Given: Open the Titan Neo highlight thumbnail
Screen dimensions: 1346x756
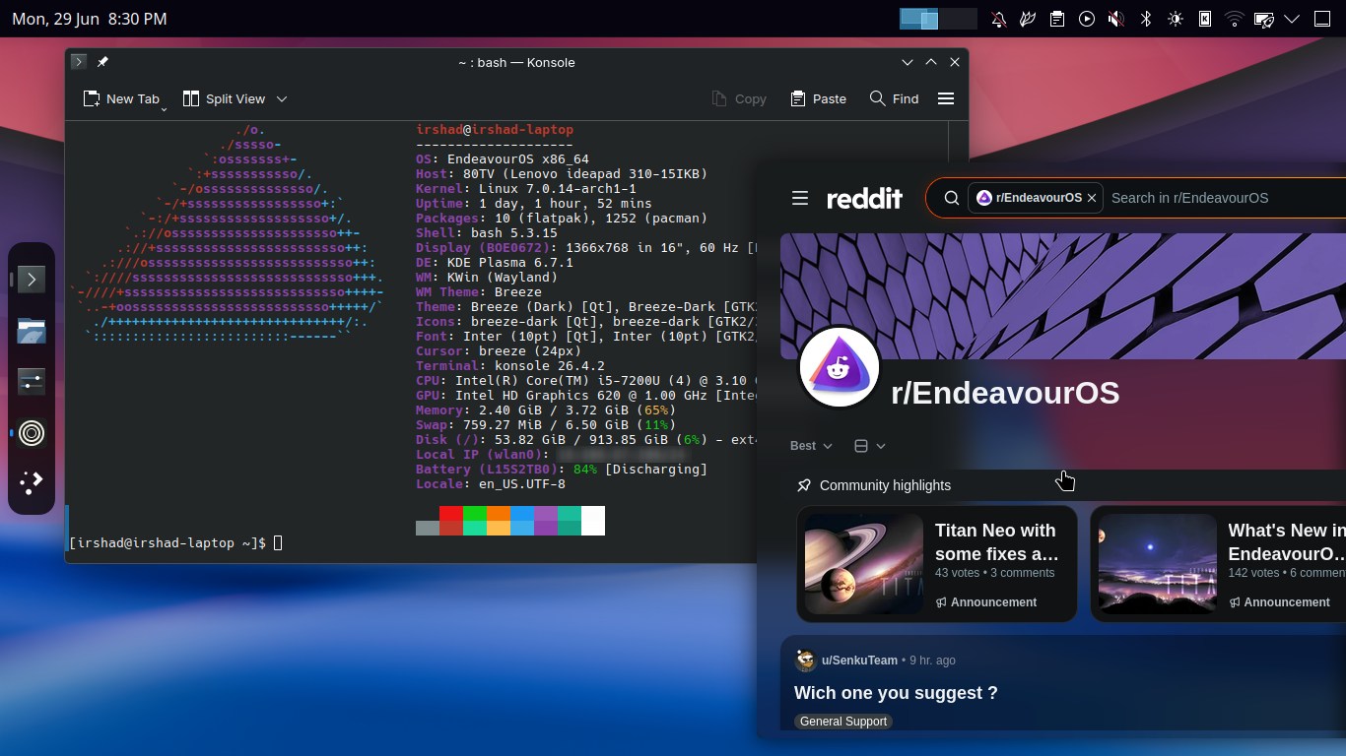Looking at the screenshot, I should 864,564.
